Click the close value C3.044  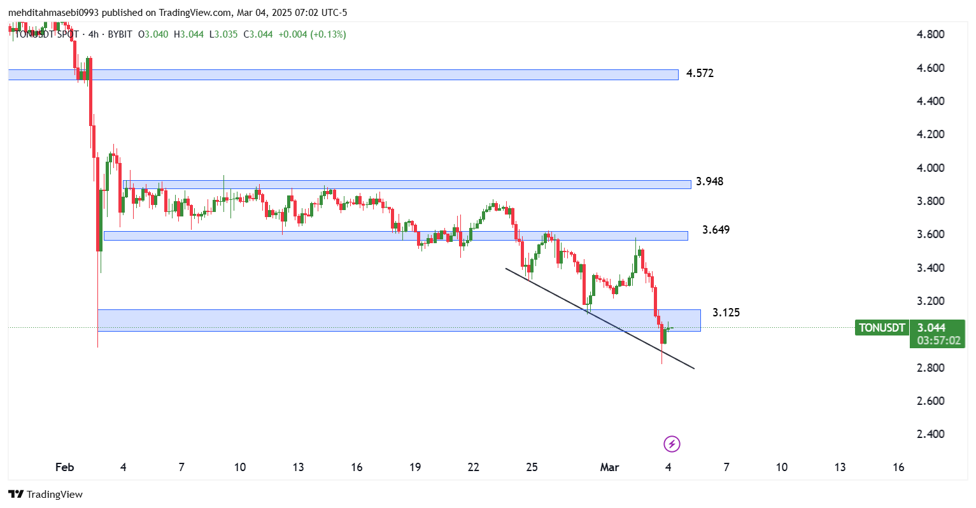tap(258, 34)
